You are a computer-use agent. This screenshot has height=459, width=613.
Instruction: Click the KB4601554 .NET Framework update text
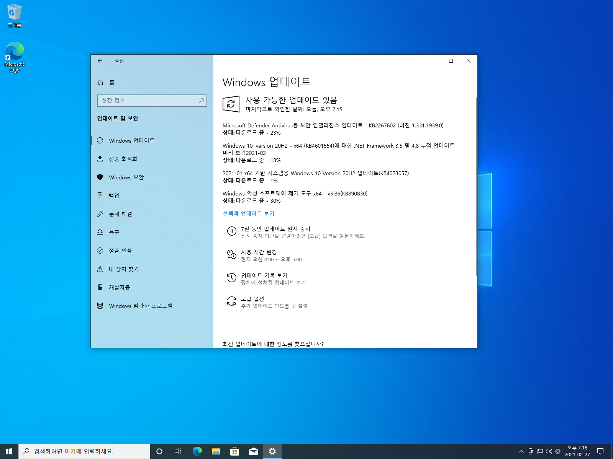[x=339, y=149]
